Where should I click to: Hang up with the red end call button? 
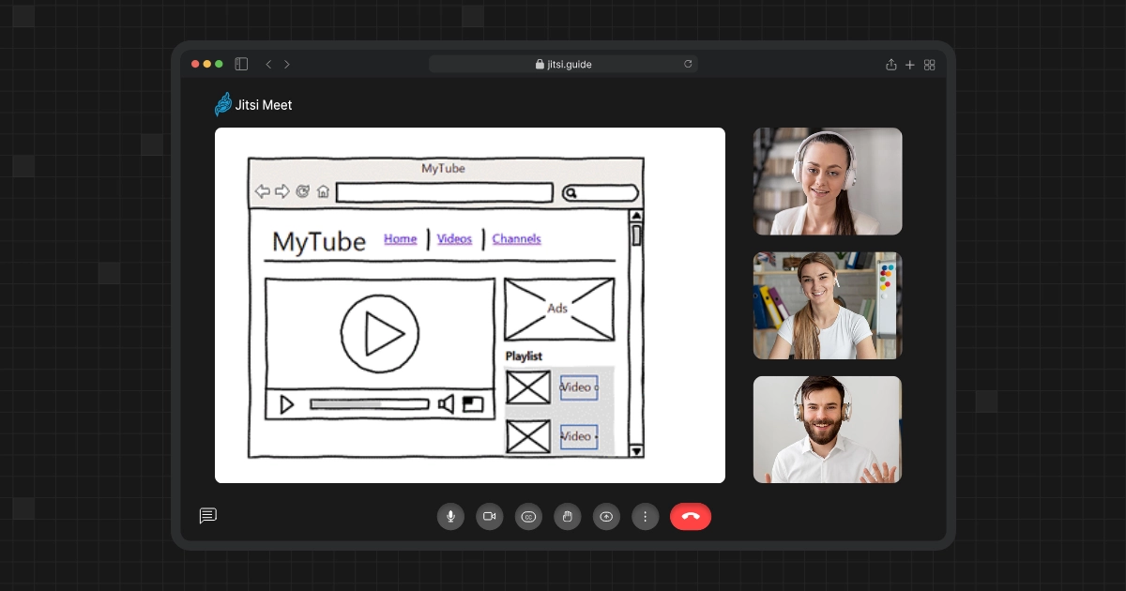pyautogui.click(x=691, y=517)
